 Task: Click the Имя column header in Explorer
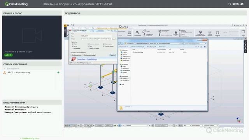134,49
